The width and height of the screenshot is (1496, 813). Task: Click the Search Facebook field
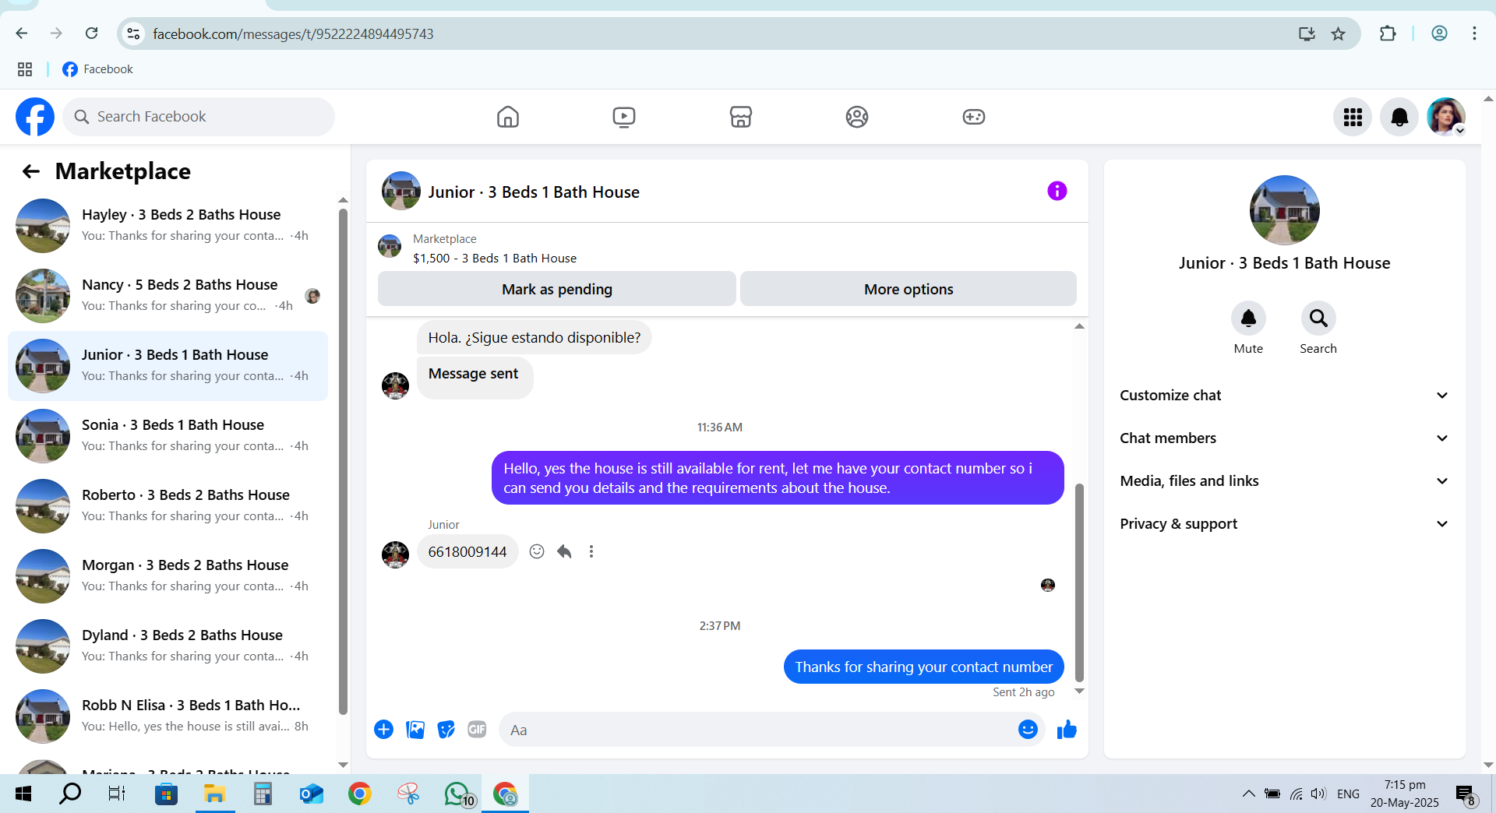[x=199, y=117]
